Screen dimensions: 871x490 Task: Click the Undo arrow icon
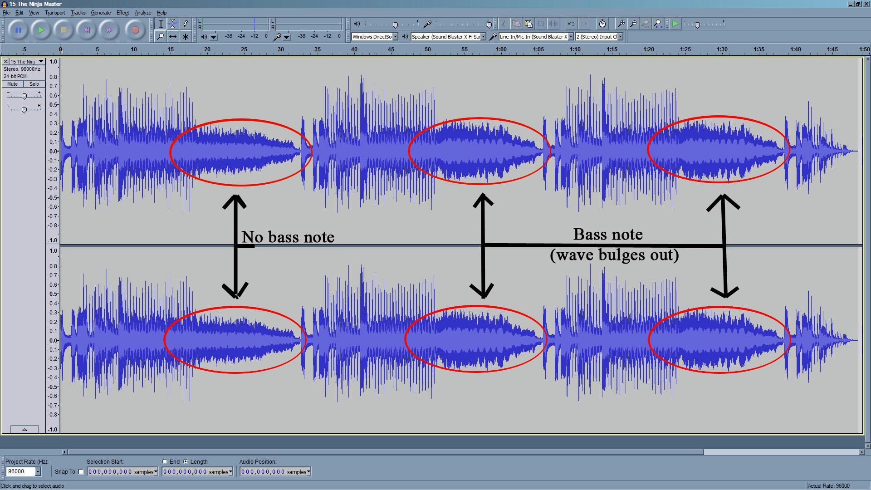point(571,24)
